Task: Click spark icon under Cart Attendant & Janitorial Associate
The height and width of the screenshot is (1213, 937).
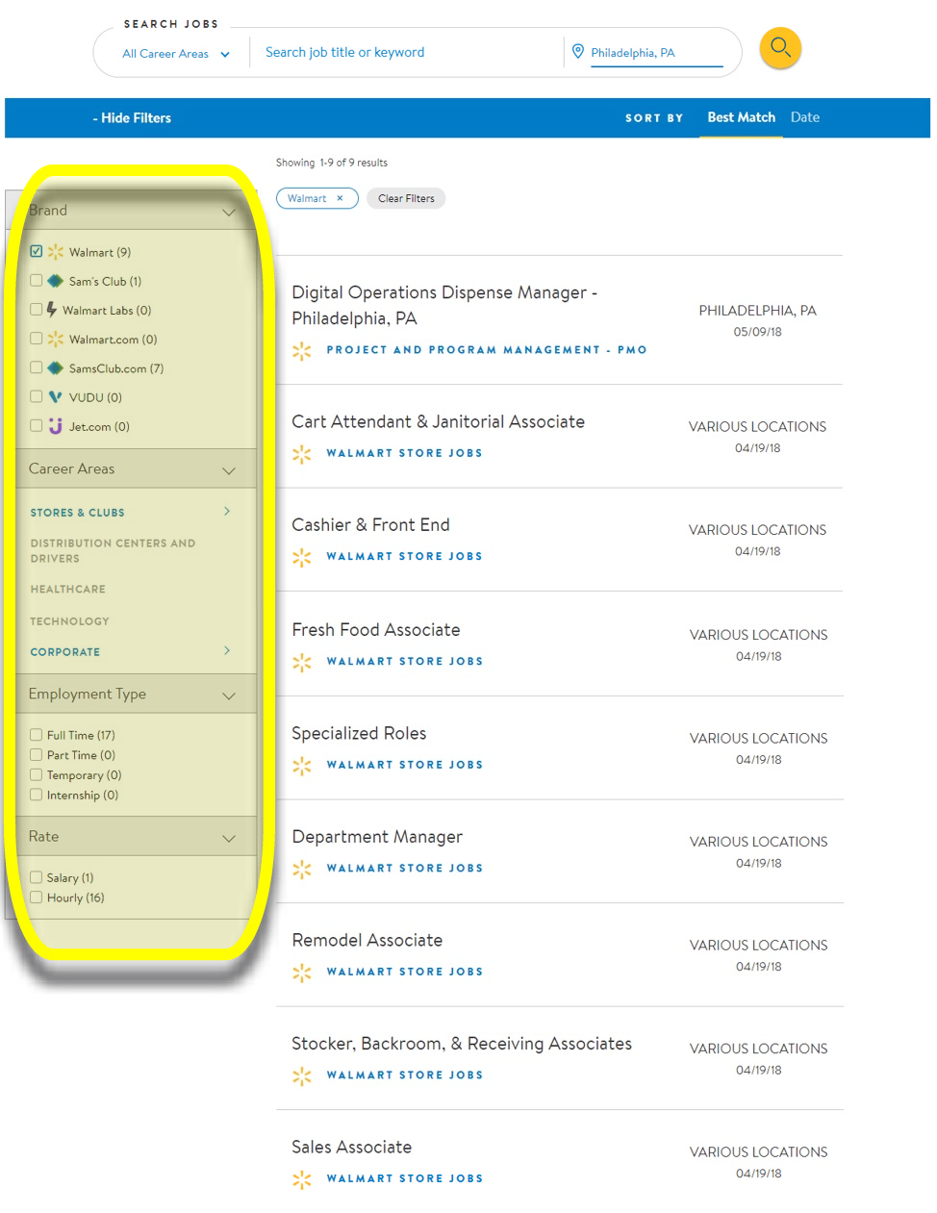Action: [302, 454]
